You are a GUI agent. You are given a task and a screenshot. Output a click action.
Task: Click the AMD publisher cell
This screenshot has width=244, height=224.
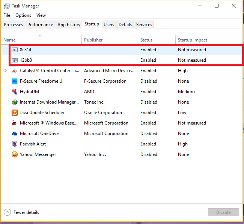[89, 92]
